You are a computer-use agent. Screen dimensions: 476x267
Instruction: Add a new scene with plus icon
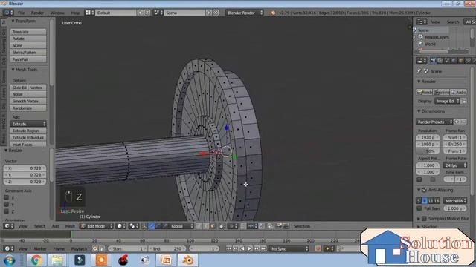[209, 13]
